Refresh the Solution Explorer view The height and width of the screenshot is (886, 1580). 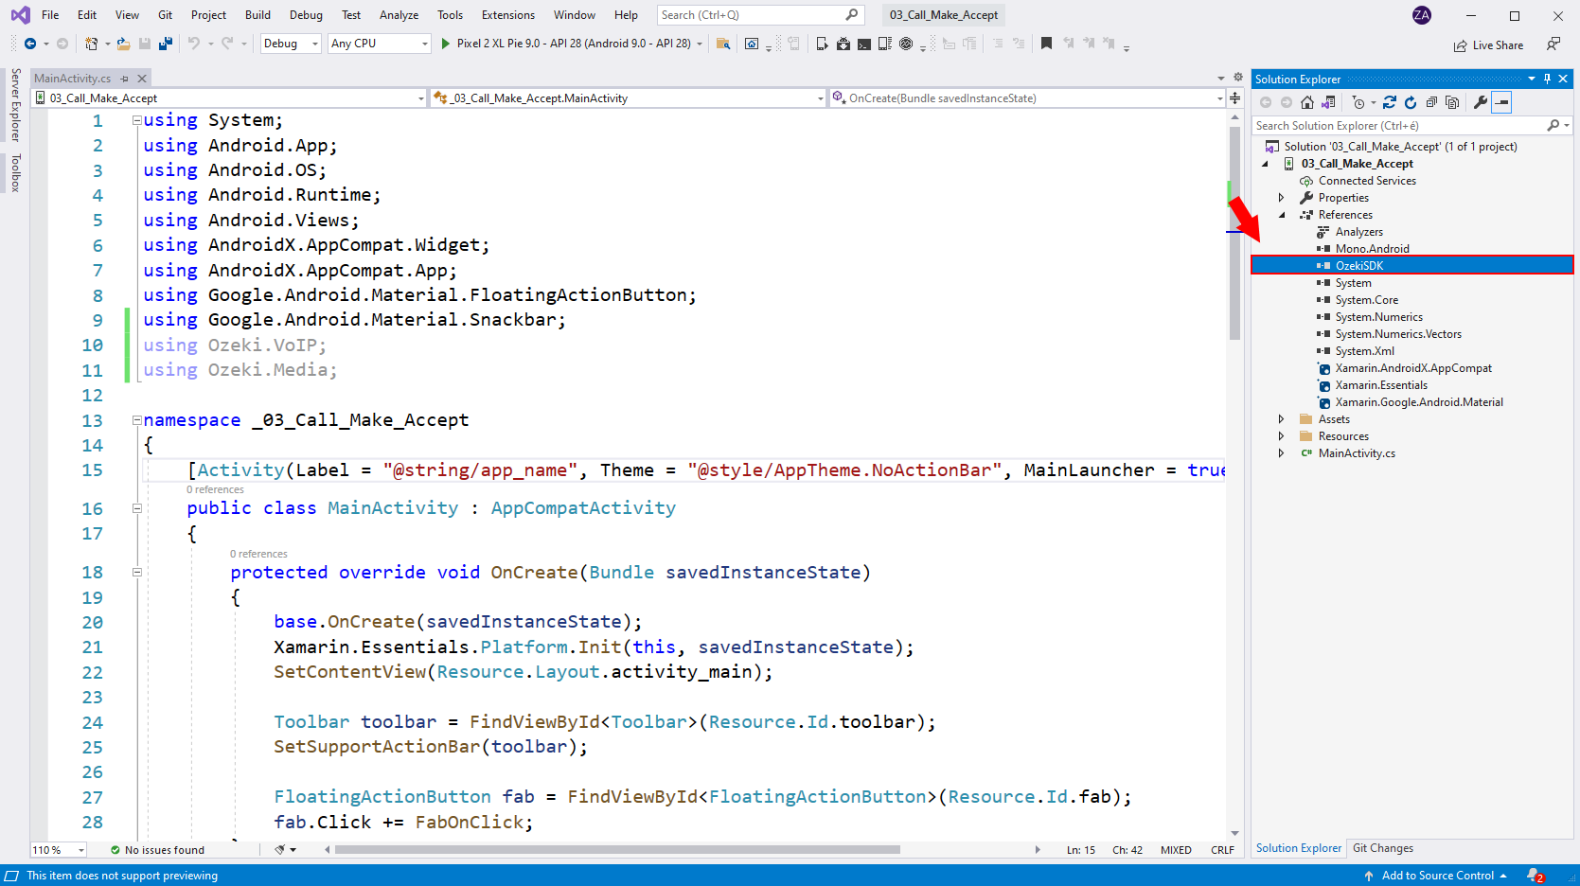pyautogui.click(x=1411, y=102)
